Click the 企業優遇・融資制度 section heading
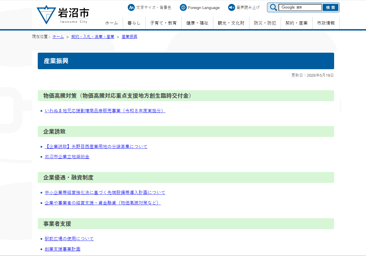366x256 pixels. (186, 177)
